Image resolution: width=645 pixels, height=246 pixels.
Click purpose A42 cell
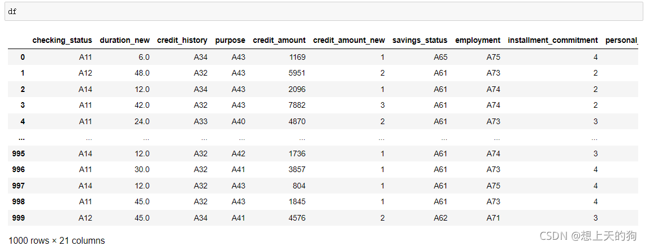coord(239,153)
